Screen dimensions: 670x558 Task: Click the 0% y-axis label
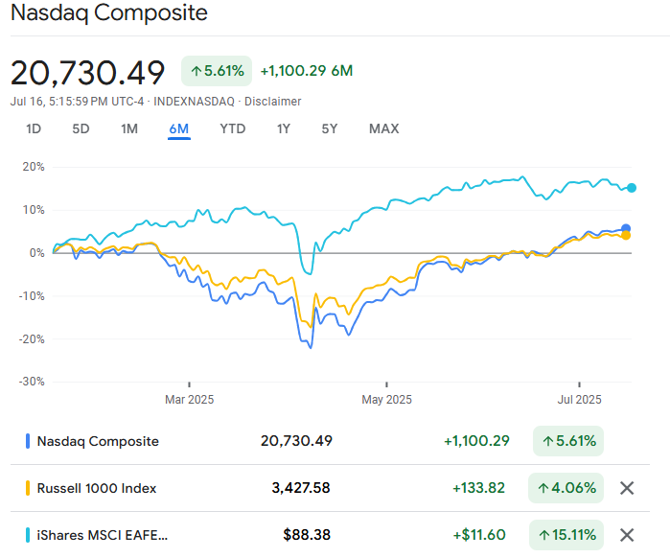click(x=36, y=253)
